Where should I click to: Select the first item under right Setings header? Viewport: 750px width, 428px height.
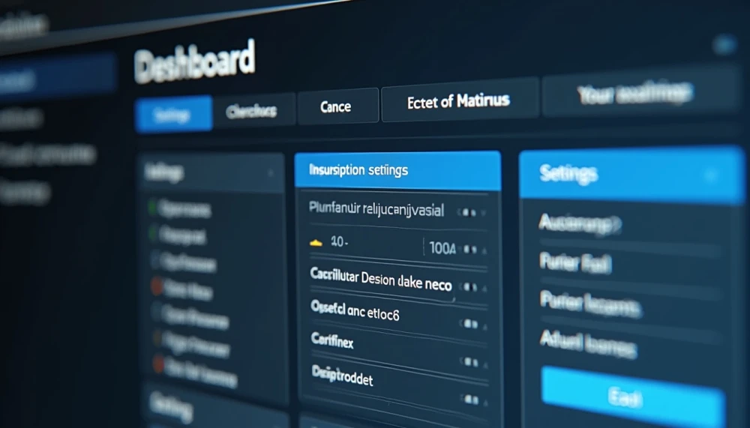[x=579, y=223]
